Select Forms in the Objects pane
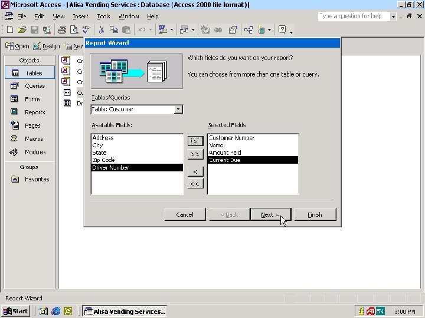Image resolution: width=425 pixels, height=318 pixels. click(x=30, y=99)
